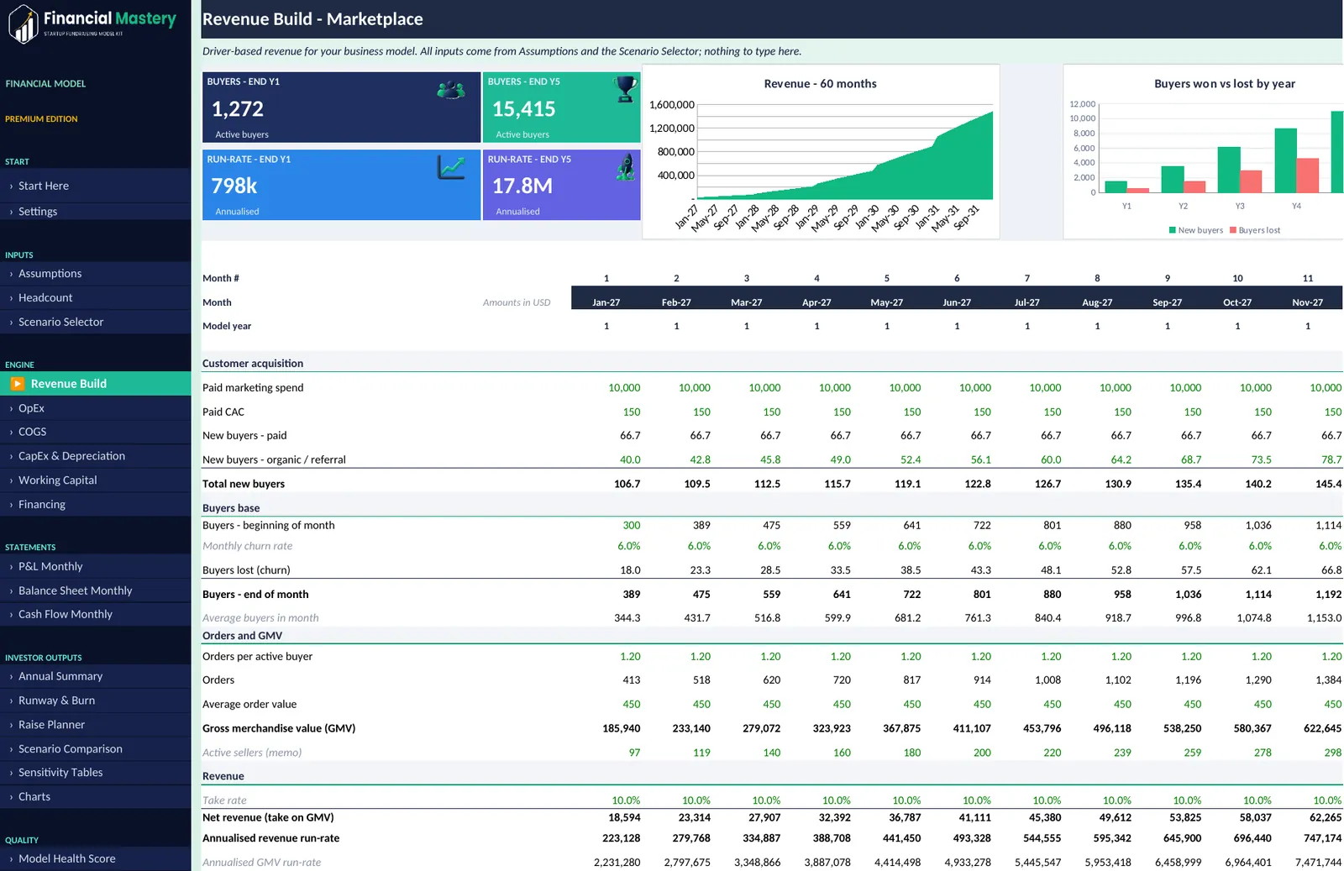Navigate to the Headcount sheet
The width and height of the screenshot is (1344, 871).
(x=96, y=298)
